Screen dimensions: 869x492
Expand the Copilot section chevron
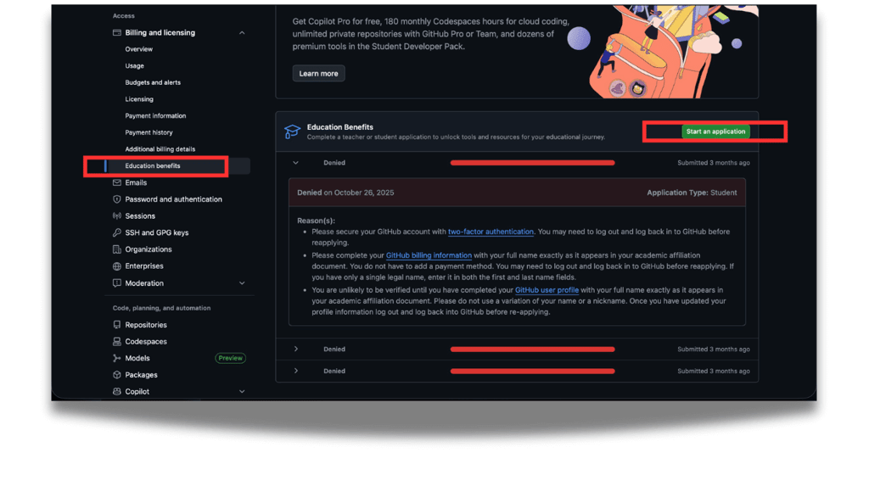242,391
